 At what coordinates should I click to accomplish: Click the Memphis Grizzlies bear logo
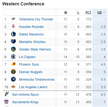pos(13,42)
